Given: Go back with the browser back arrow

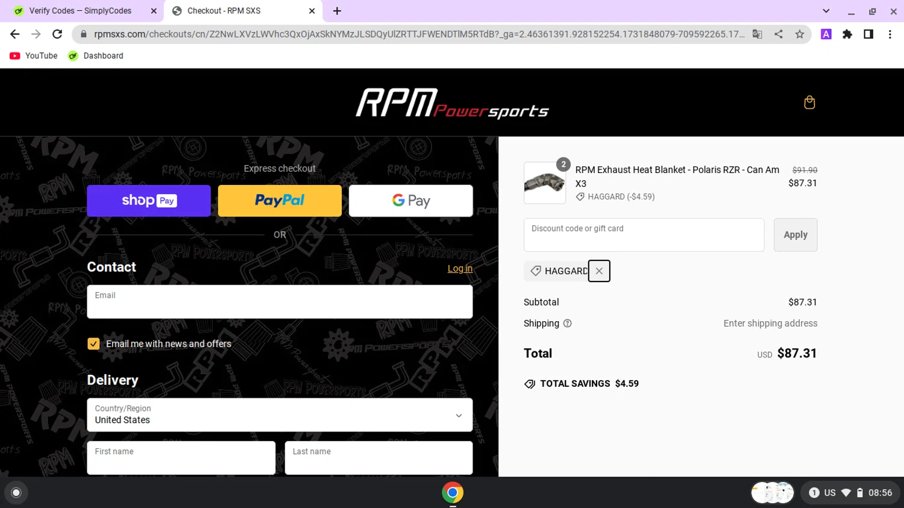Looking at the screenshot, I should [15, 34].
